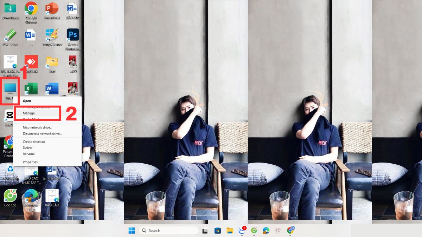The image size is (422, 237).
Task: Select Create shortcut in the context menu
Action: (34, 141)
